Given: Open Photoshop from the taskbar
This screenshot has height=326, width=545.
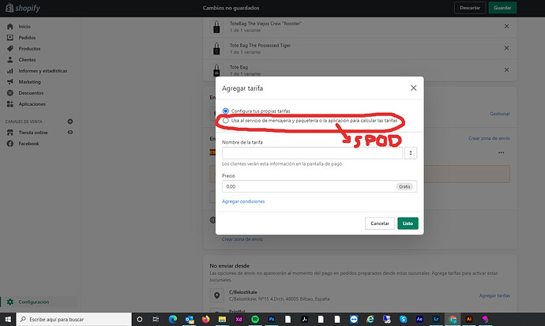Looking at the screenshot, I should pos(272,319).
